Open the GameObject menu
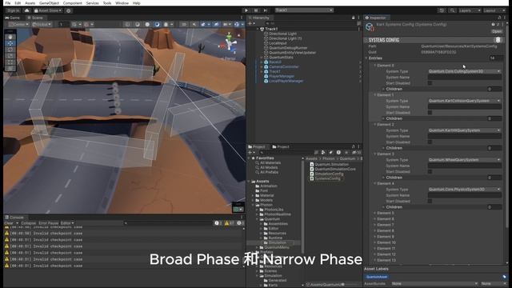The width and height of the screenshot is (512, 288). coord(49,3)
